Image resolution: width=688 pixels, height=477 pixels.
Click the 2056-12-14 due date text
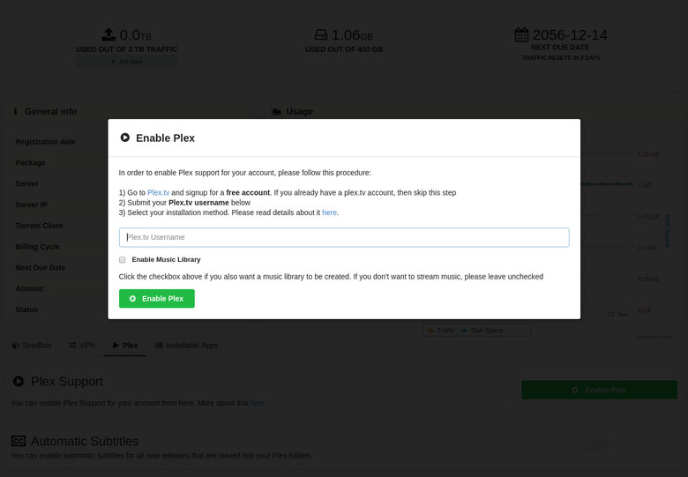570,35
